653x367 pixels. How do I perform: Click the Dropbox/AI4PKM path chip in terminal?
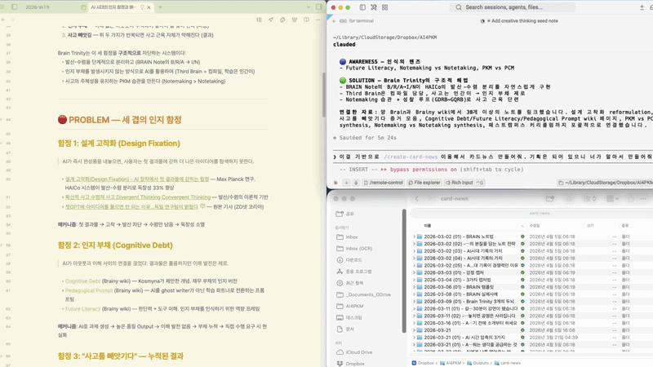tap(605, 183)
